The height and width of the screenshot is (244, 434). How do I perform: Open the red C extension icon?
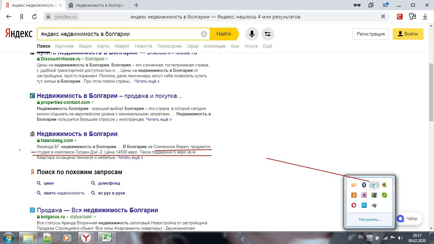(400, 17)
